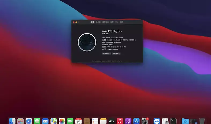The image size is (211, 124).
Task: Open the Music app
Action: pos(120,121)
